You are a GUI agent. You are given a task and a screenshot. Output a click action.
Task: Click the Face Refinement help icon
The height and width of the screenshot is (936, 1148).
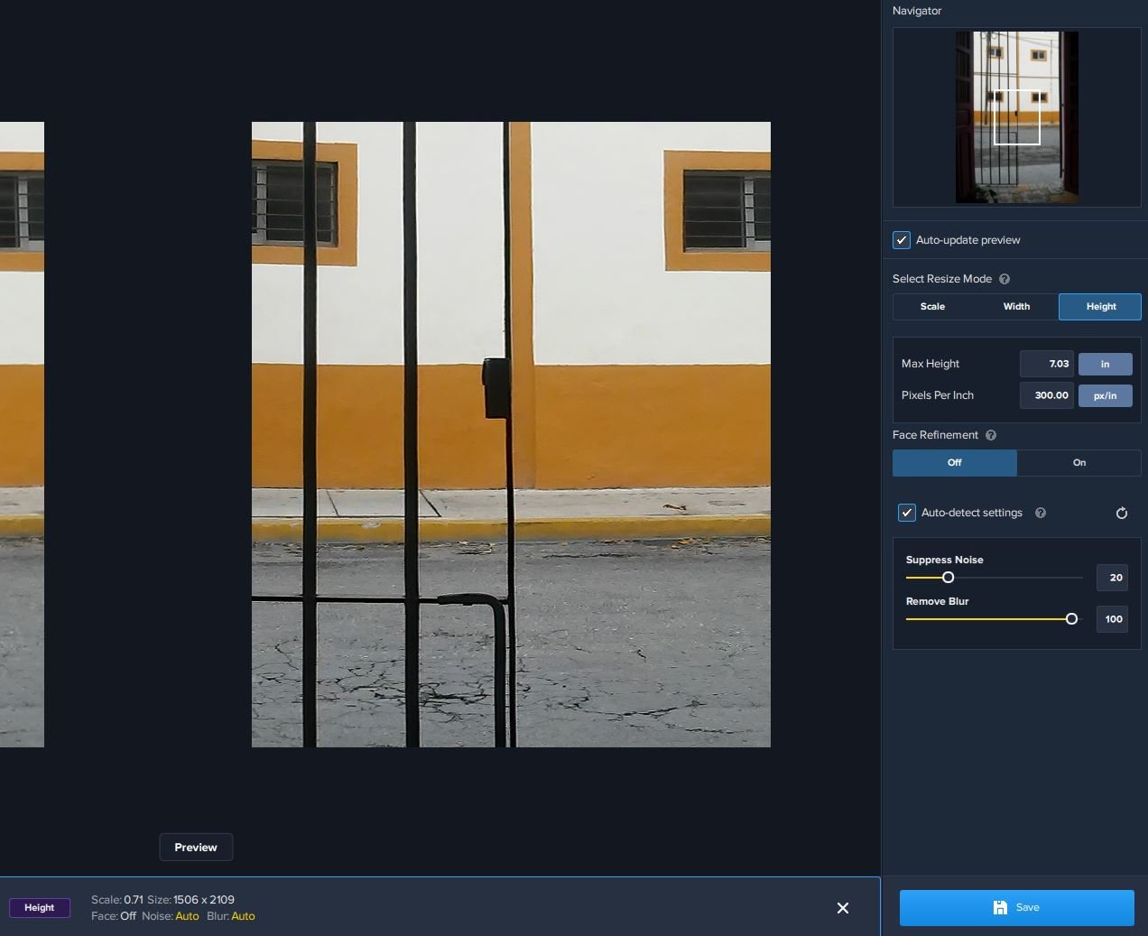click(x=991, y=435)
